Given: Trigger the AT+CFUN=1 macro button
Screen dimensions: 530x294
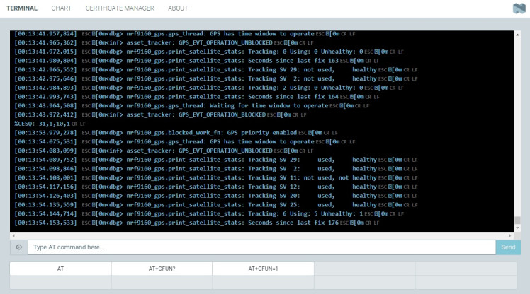Looking at the screenshot, I should coord(263,269).
